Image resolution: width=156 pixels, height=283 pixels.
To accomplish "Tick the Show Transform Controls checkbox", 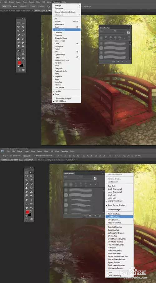I will click(x=35, y=156).
